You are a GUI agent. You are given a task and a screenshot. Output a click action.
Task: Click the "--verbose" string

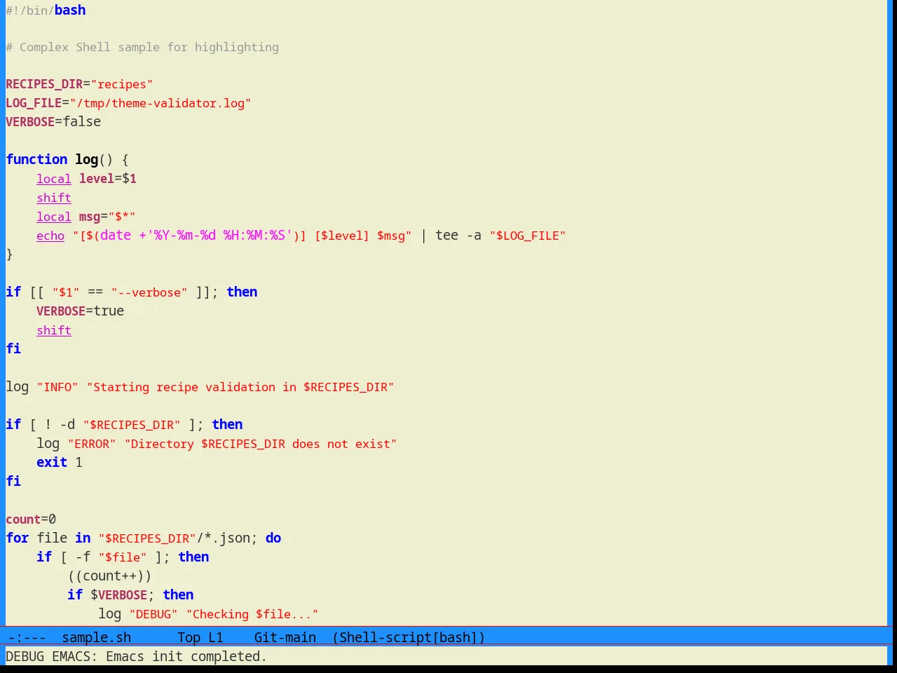(x=149, y=292)
